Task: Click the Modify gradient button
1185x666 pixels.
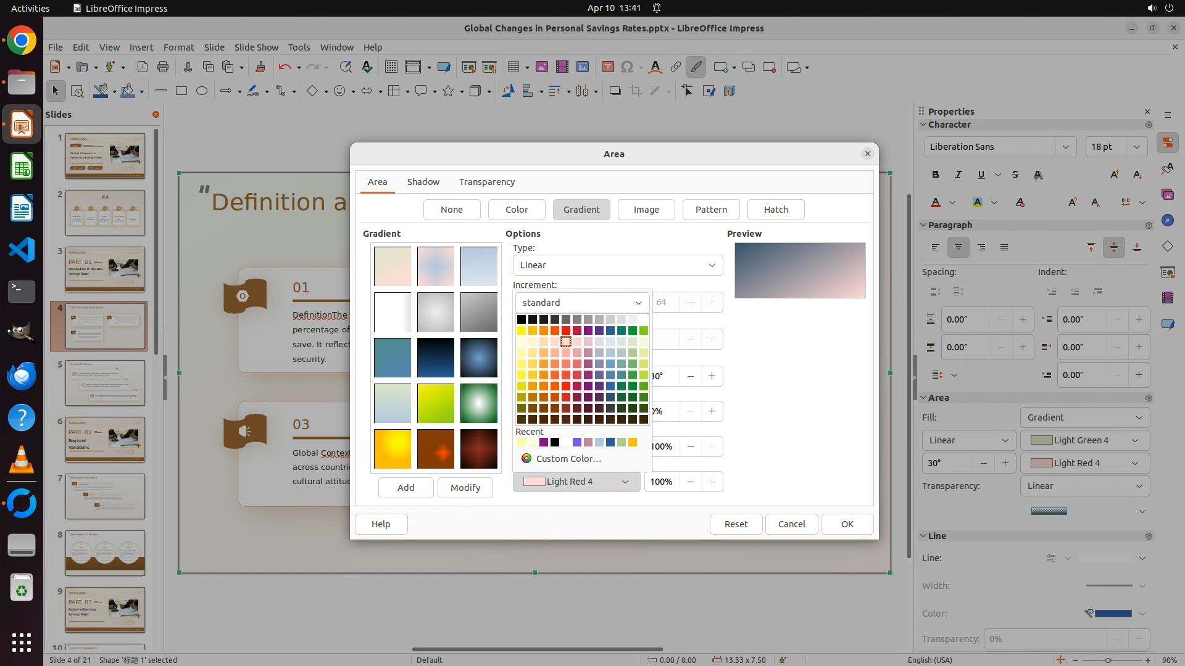Action: [x=465, y=488]
